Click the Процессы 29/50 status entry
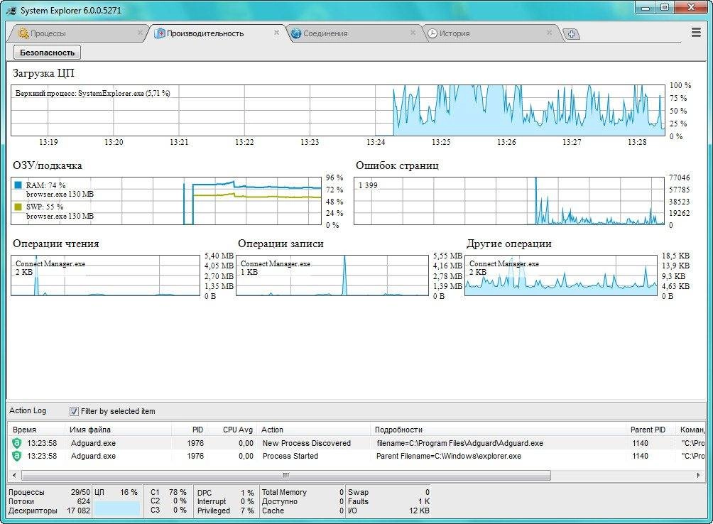713x524 pixels. [49, 492]
